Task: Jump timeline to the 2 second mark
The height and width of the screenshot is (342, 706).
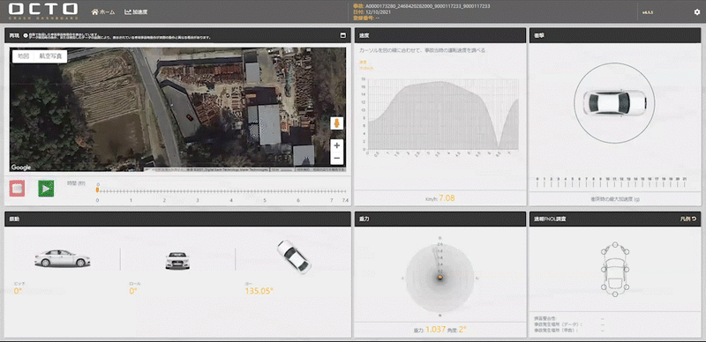Action: click(164, 200)
